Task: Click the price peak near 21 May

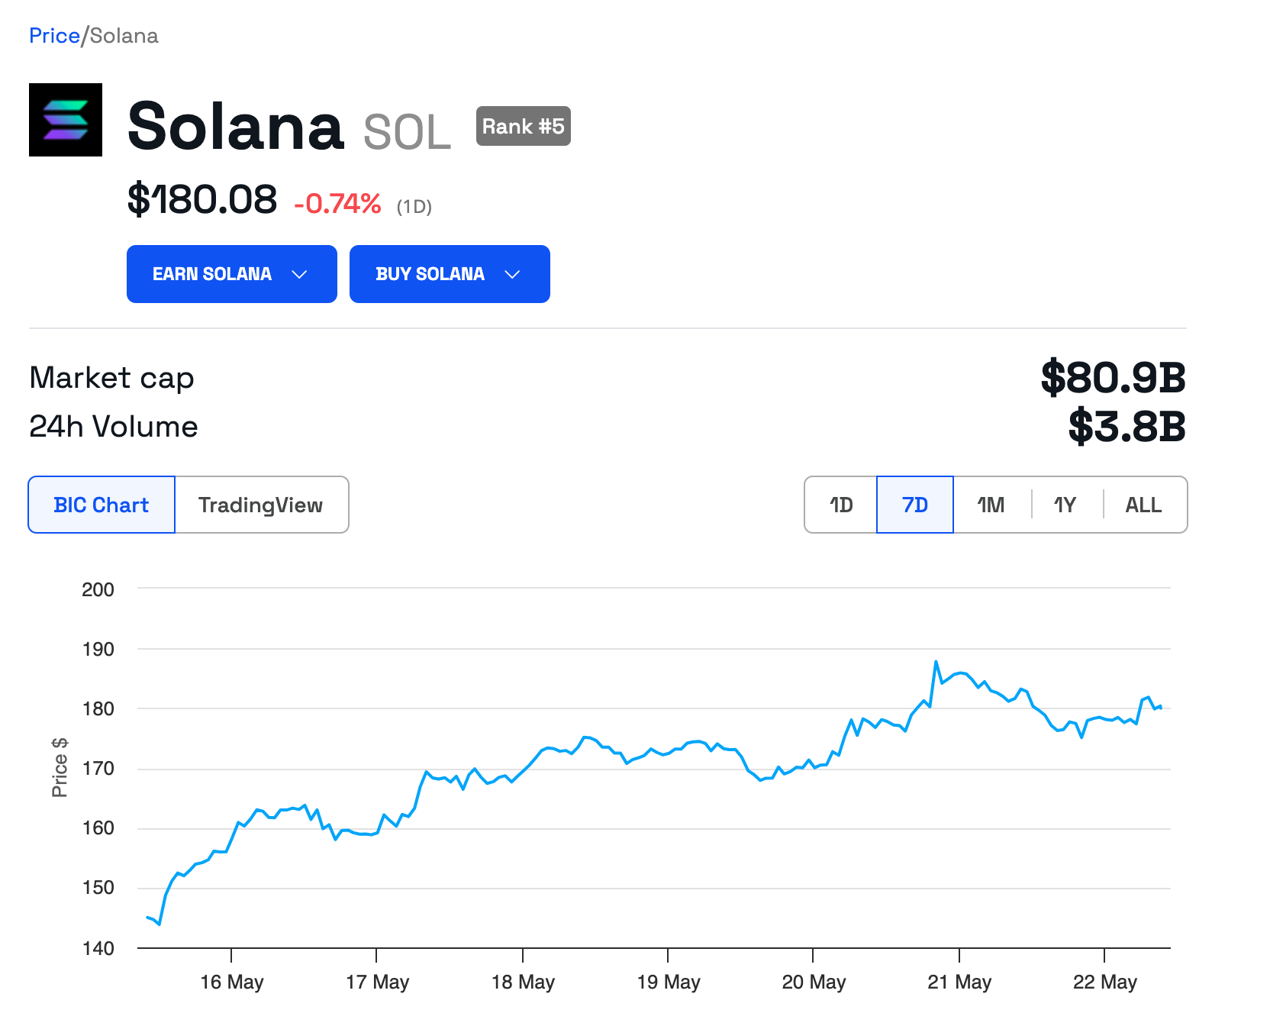Action: pos(936,662)
